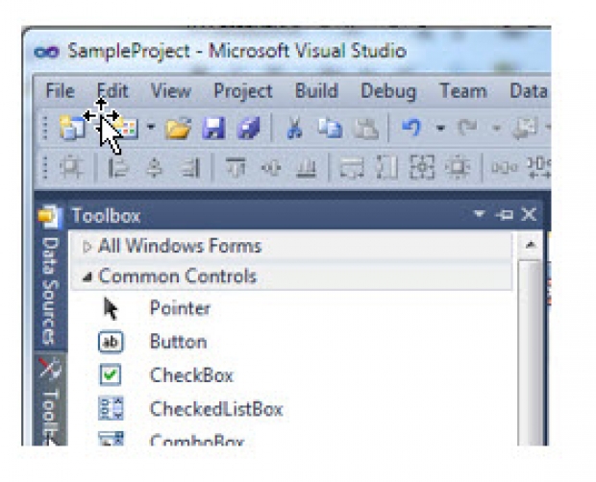Click the Redo arrow icon
Viewport: 596px width, 482px height.
[467, 128]
